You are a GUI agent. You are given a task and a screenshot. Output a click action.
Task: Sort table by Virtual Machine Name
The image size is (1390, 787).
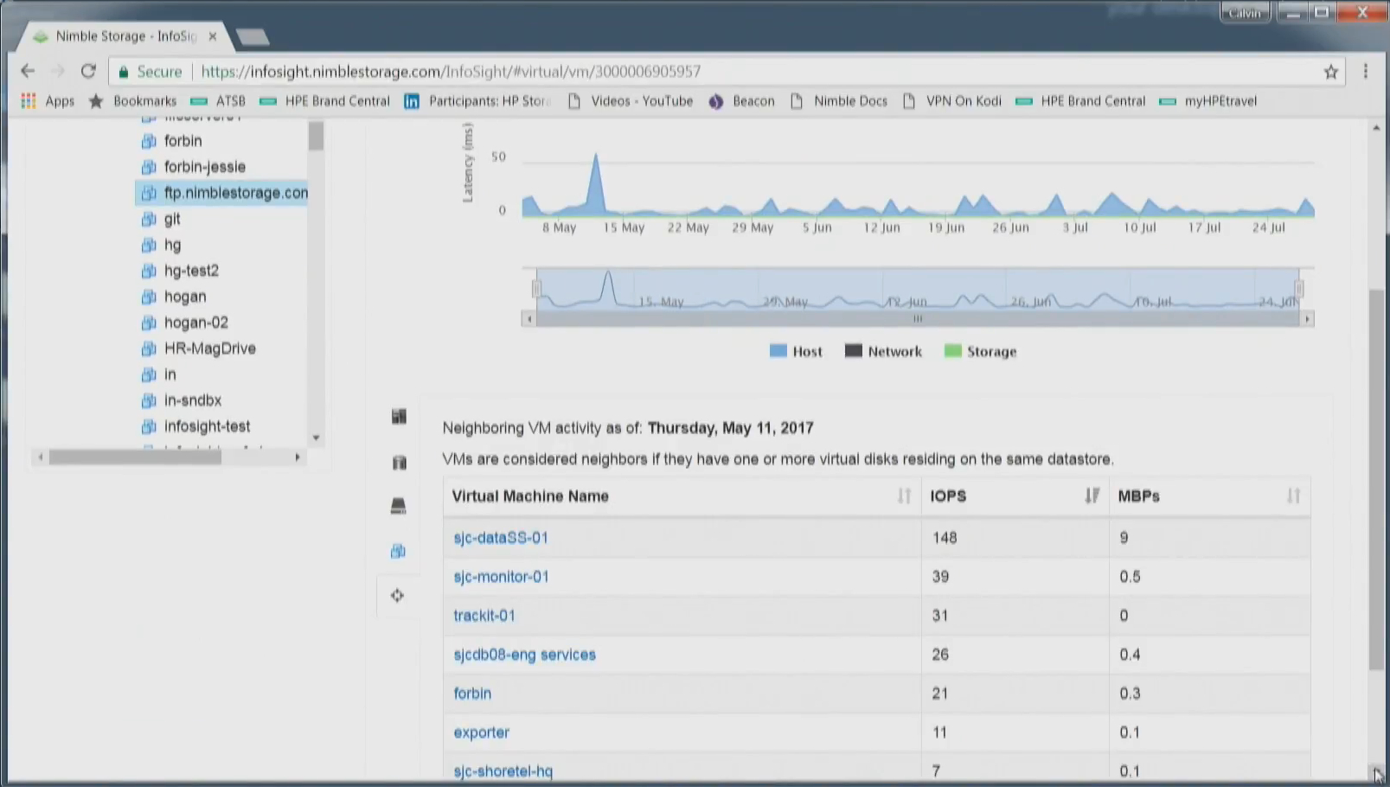(904, 496)
